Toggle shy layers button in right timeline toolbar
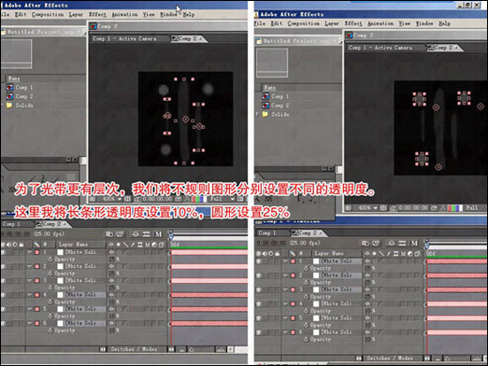 point(392,243)
